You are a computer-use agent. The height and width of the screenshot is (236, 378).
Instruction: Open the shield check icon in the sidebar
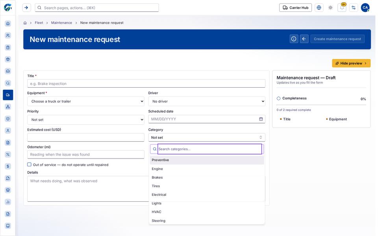[x=8, y=119]
